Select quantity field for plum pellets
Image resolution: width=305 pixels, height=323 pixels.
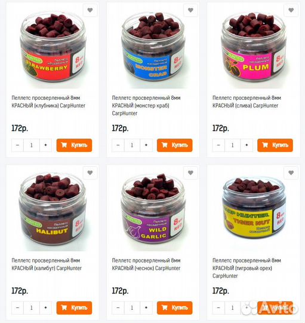[232, 145]
